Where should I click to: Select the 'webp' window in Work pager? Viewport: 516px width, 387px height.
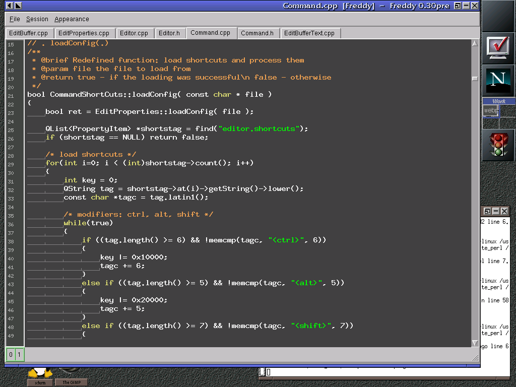(490, 110)
